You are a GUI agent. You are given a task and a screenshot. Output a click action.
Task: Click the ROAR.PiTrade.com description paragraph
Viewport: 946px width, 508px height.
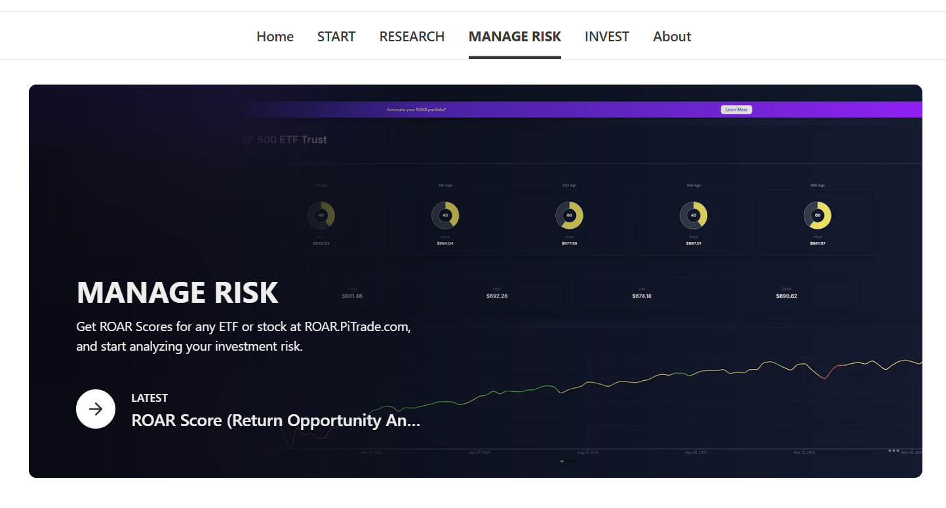click(x=243, y=336)
